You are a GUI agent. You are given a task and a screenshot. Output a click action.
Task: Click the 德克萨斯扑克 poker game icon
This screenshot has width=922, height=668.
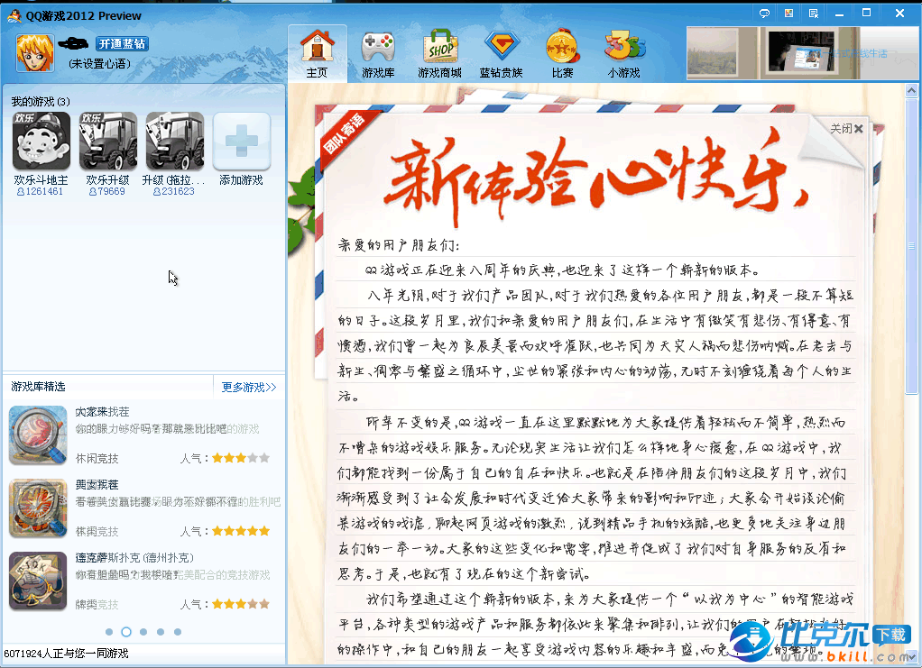[x=38, y=581]
